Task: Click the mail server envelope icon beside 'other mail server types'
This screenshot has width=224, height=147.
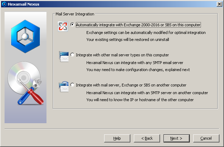Action: coord(64,57)
